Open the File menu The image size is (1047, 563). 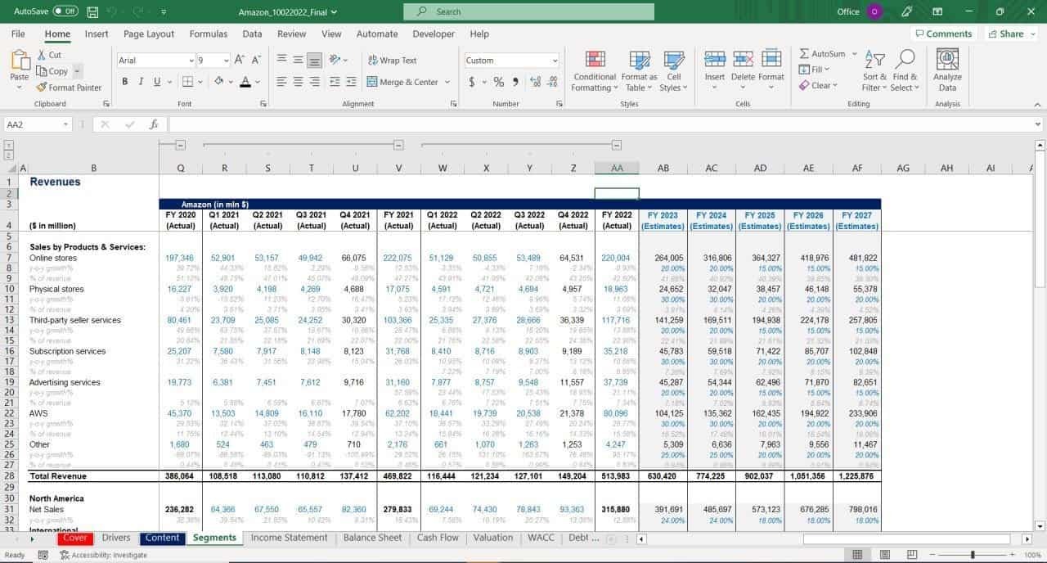click(18, 34)
